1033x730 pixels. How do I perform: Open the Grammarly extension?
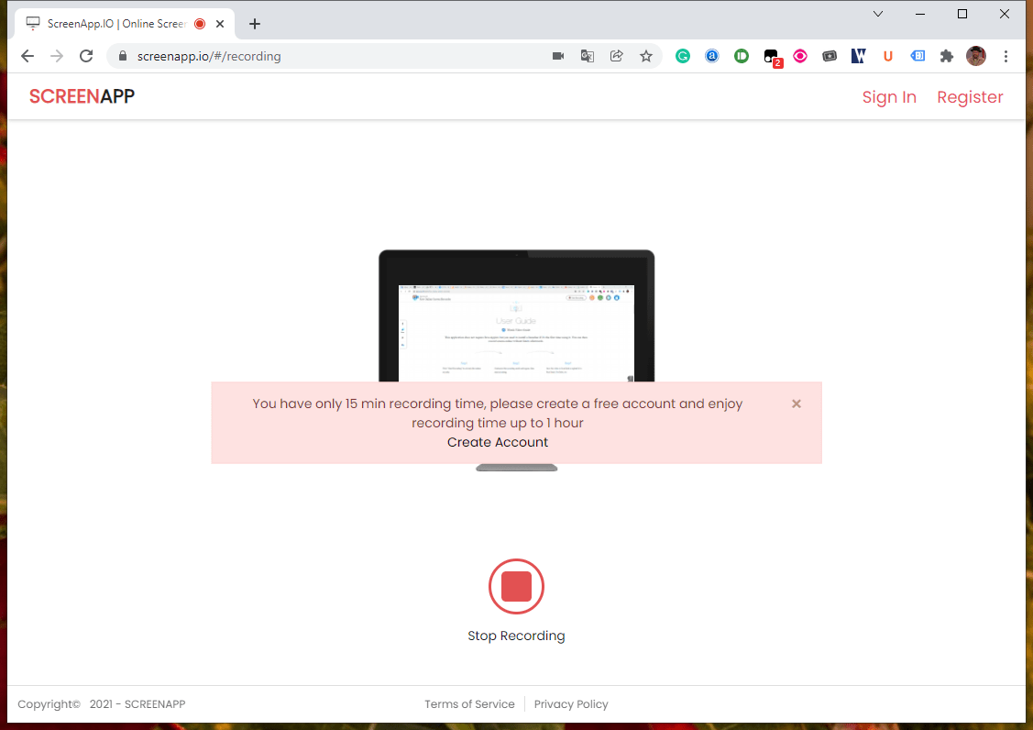click(x=682, y=56)
